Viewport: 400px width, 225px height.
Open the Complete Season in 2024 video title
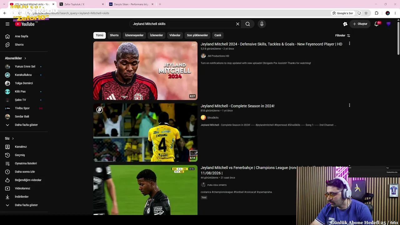[237, 106]
